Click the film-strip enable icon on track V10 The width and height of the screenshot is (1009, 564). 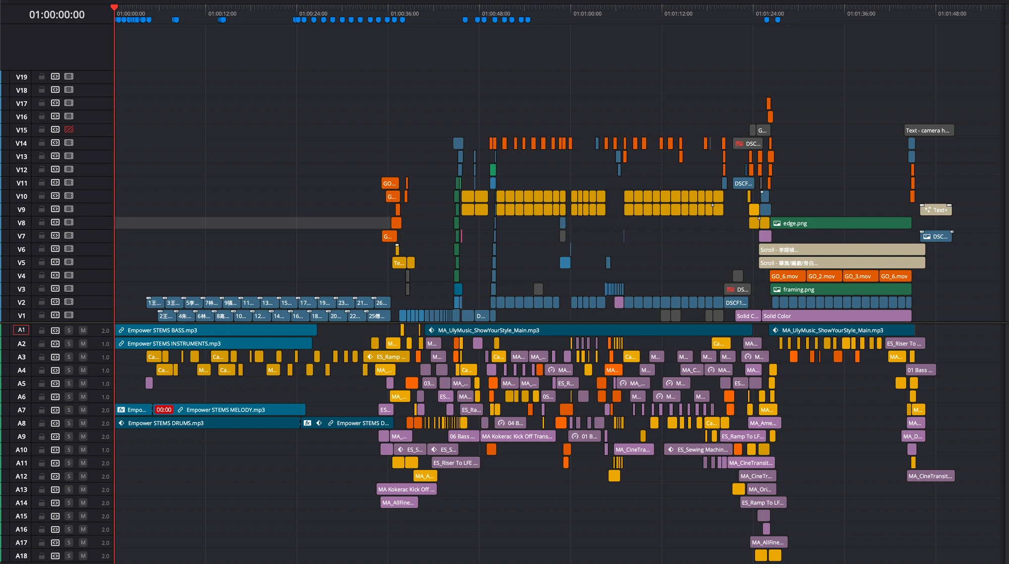(68, 196)
